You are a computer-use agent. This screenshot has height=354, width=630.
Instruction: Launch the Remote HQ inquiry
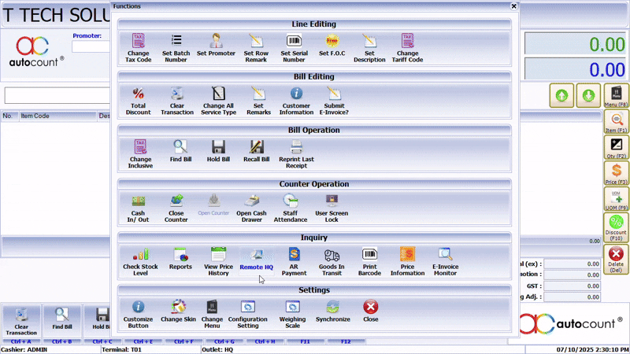pyautogui.click(x=256, y=259)
